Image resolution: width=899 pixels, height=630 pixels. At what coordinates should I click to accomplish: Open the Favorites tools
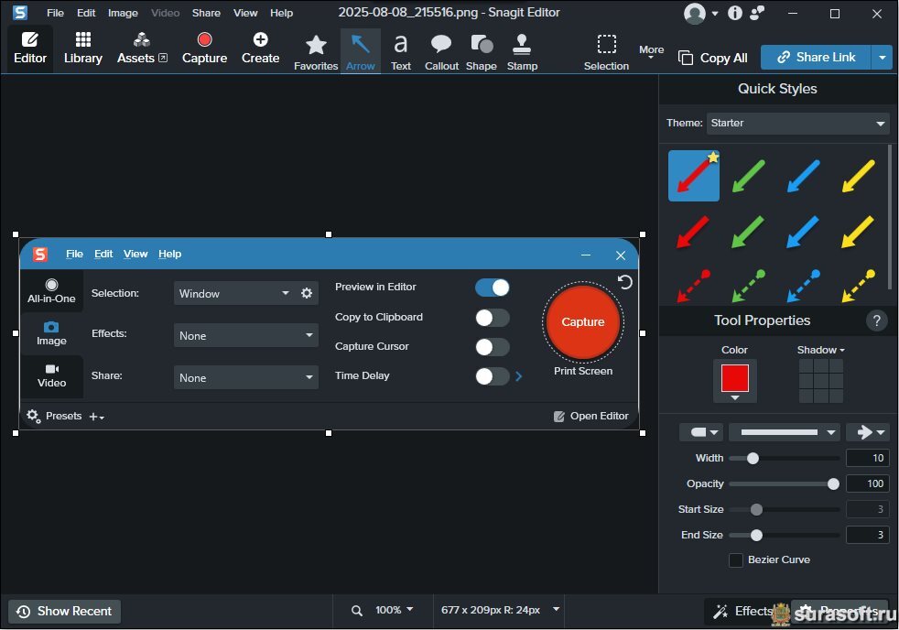pos(316,51)
